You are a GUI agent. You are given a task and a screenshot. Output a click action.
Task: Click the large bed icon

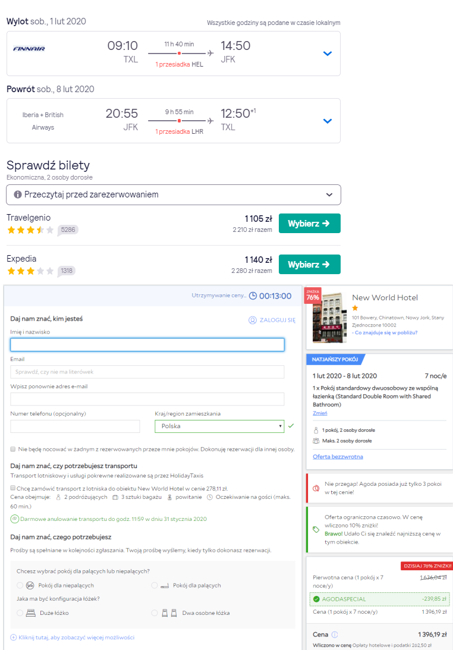coord(31,613)
